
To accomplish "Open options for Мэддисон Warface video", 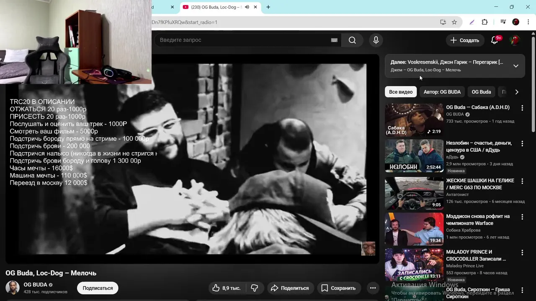I will point(522,217).
